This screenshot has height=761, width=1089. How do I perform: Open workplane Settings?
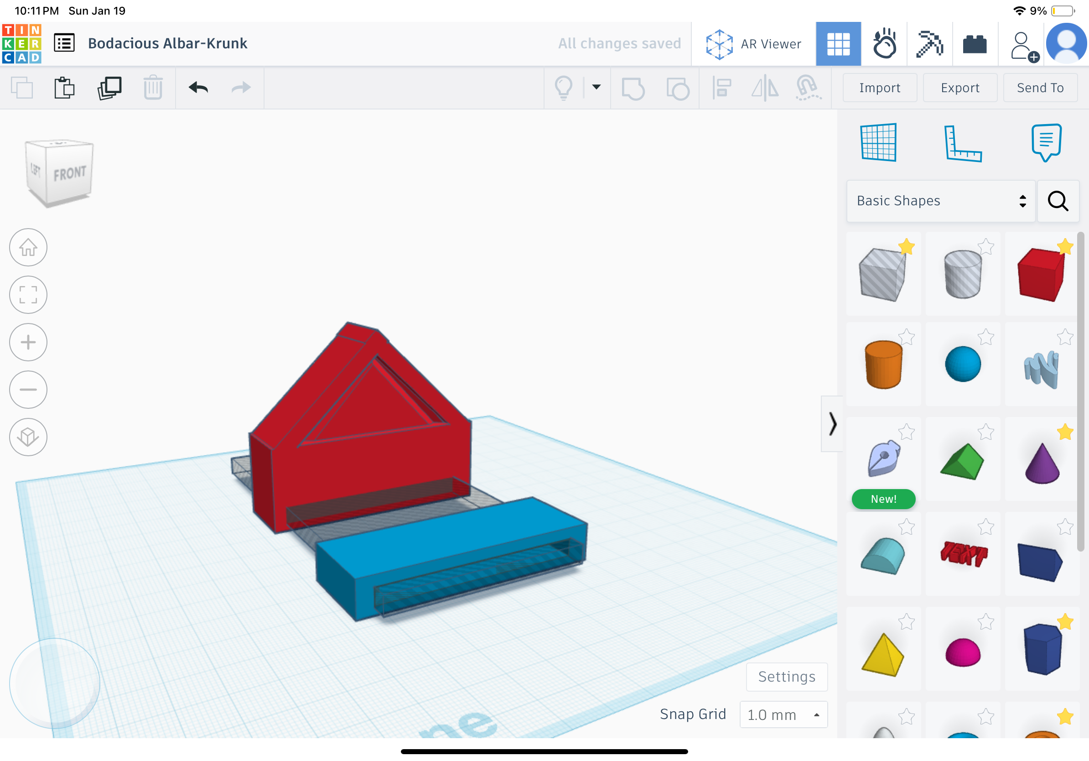pyautogui.click(x=787, y=677)
